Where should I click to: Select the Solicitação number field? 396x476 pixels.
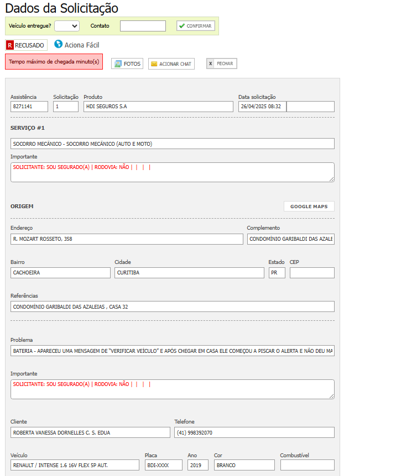pyautogui.click(x=66, y=107)
